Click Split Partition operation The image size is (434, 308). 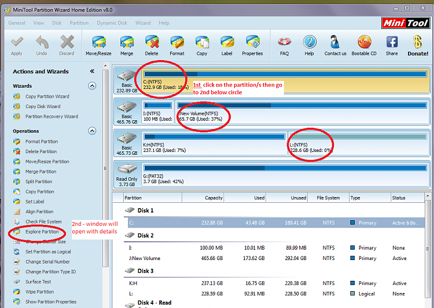click(39, 181)
